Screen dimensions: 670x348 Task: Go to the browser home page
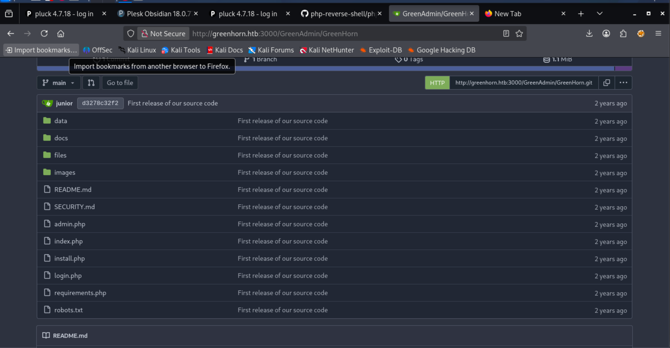click(61, 33)
